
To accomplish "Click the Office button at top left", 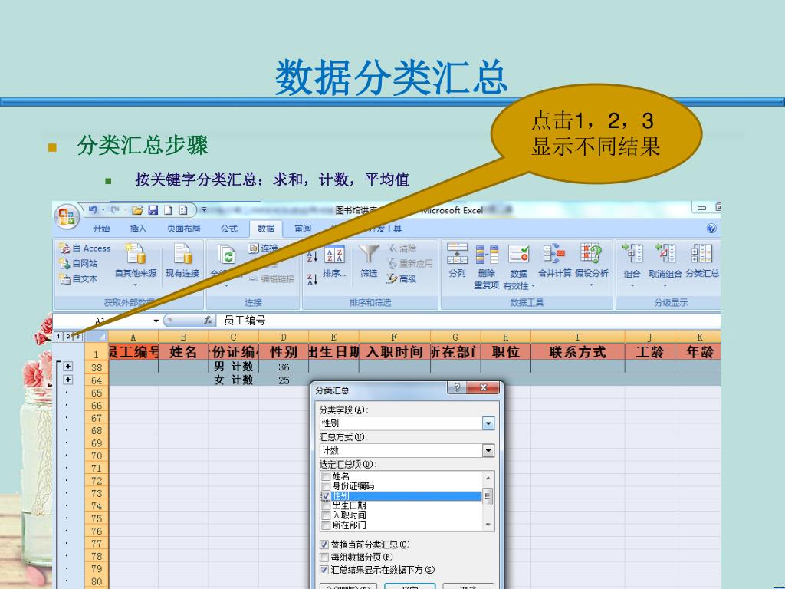I will tap(67, 214).
